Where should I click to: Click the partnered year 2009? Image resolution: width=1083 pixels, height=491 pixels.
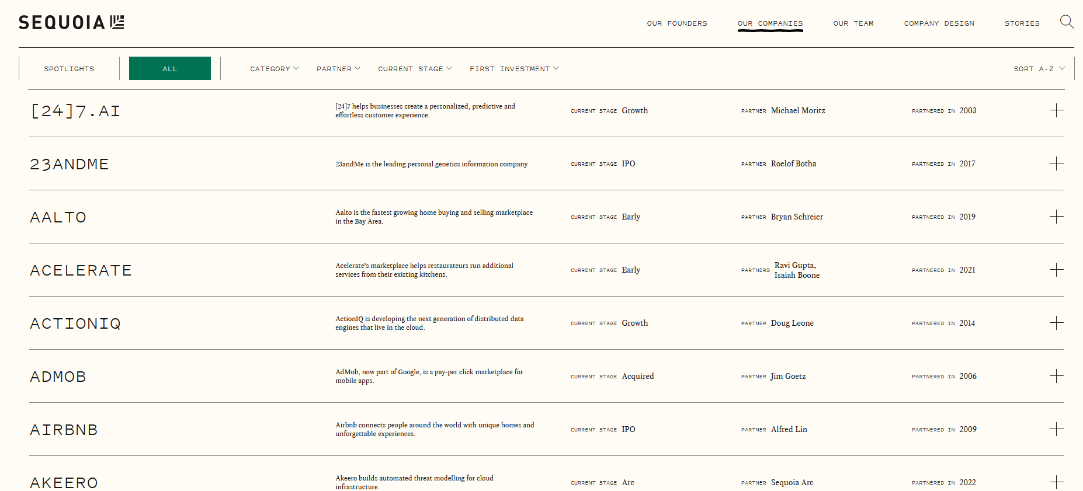(968, 429)
